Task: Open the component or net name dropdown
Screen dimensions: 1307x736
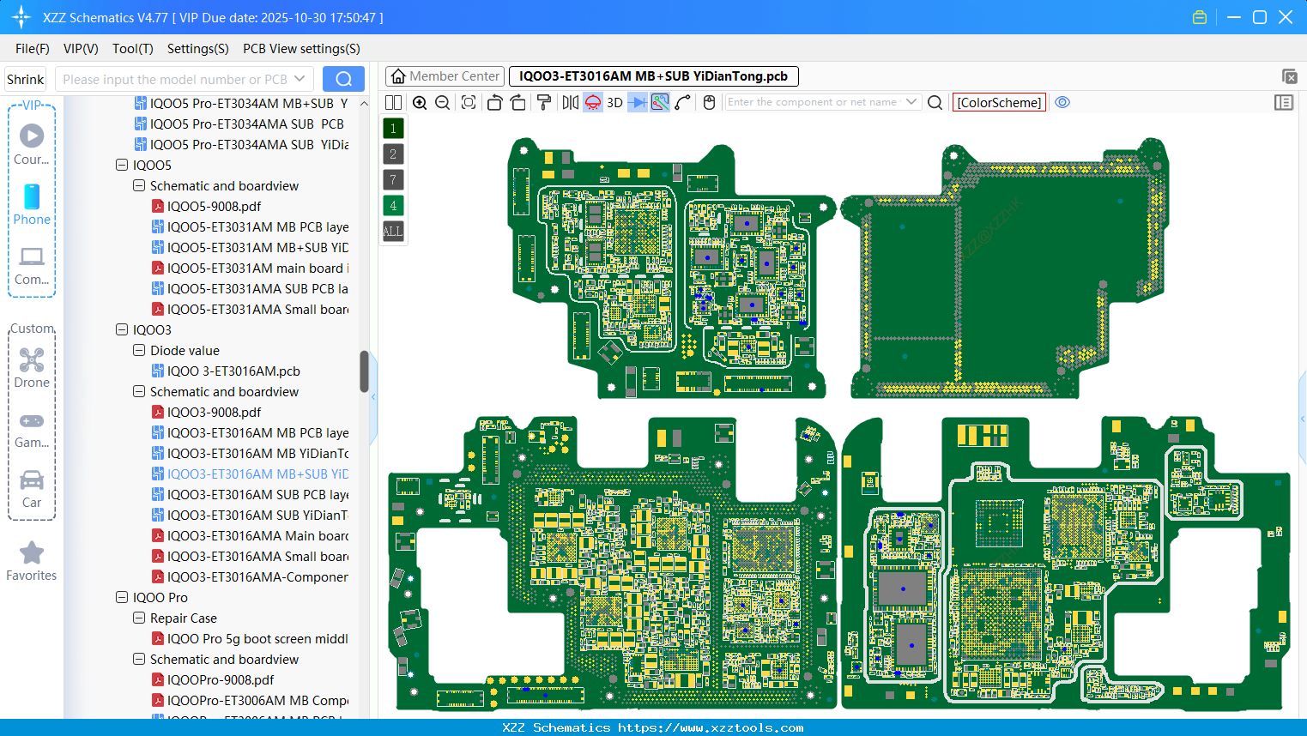Action: pyautogui.click(x=911, y=102)
